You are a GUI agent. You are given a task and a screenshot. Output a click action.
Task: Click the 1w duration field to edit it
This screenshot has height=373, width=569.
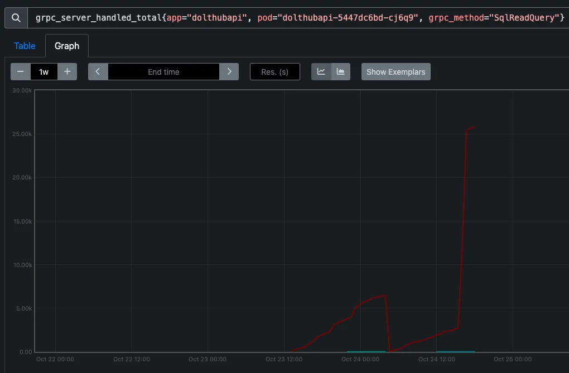[44, 71]
